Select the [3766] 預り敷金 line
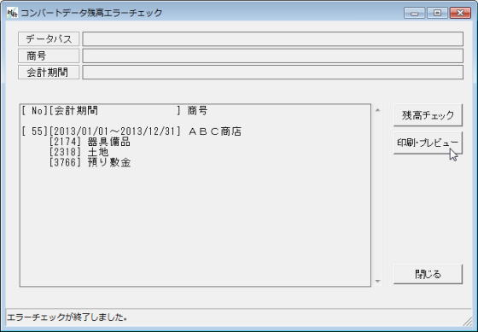The image size is (478, 332). pos(90,162)
